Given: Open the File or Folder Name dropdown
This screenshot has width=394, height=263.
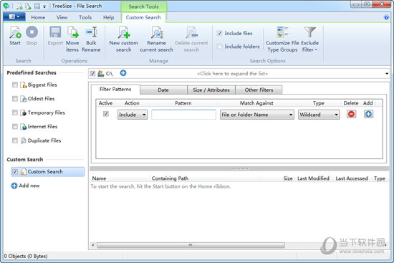Looking at the screenshot, I should 256,115.
